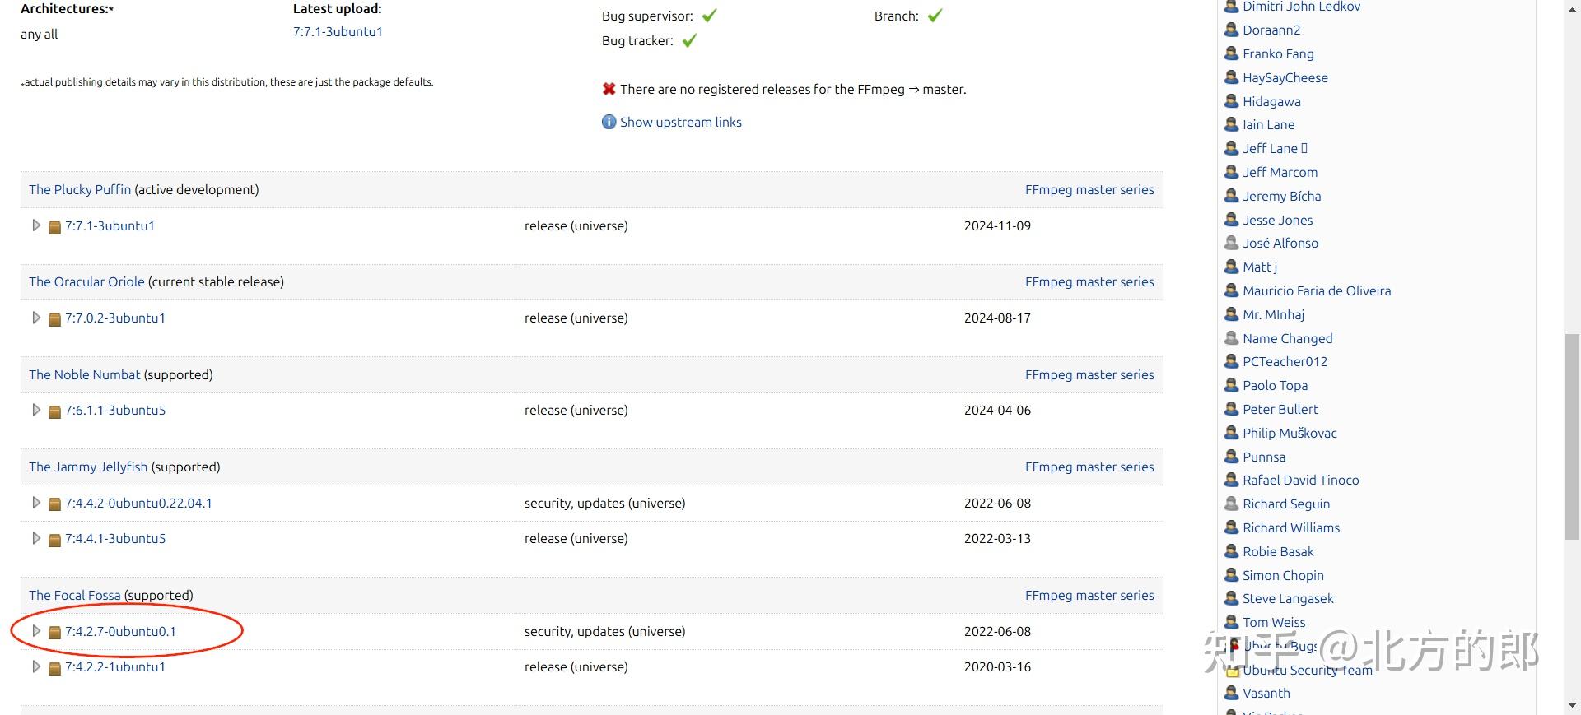
Task: Open Mauricio Faria de Oliveira's profile
Action: pos(1316,290)
